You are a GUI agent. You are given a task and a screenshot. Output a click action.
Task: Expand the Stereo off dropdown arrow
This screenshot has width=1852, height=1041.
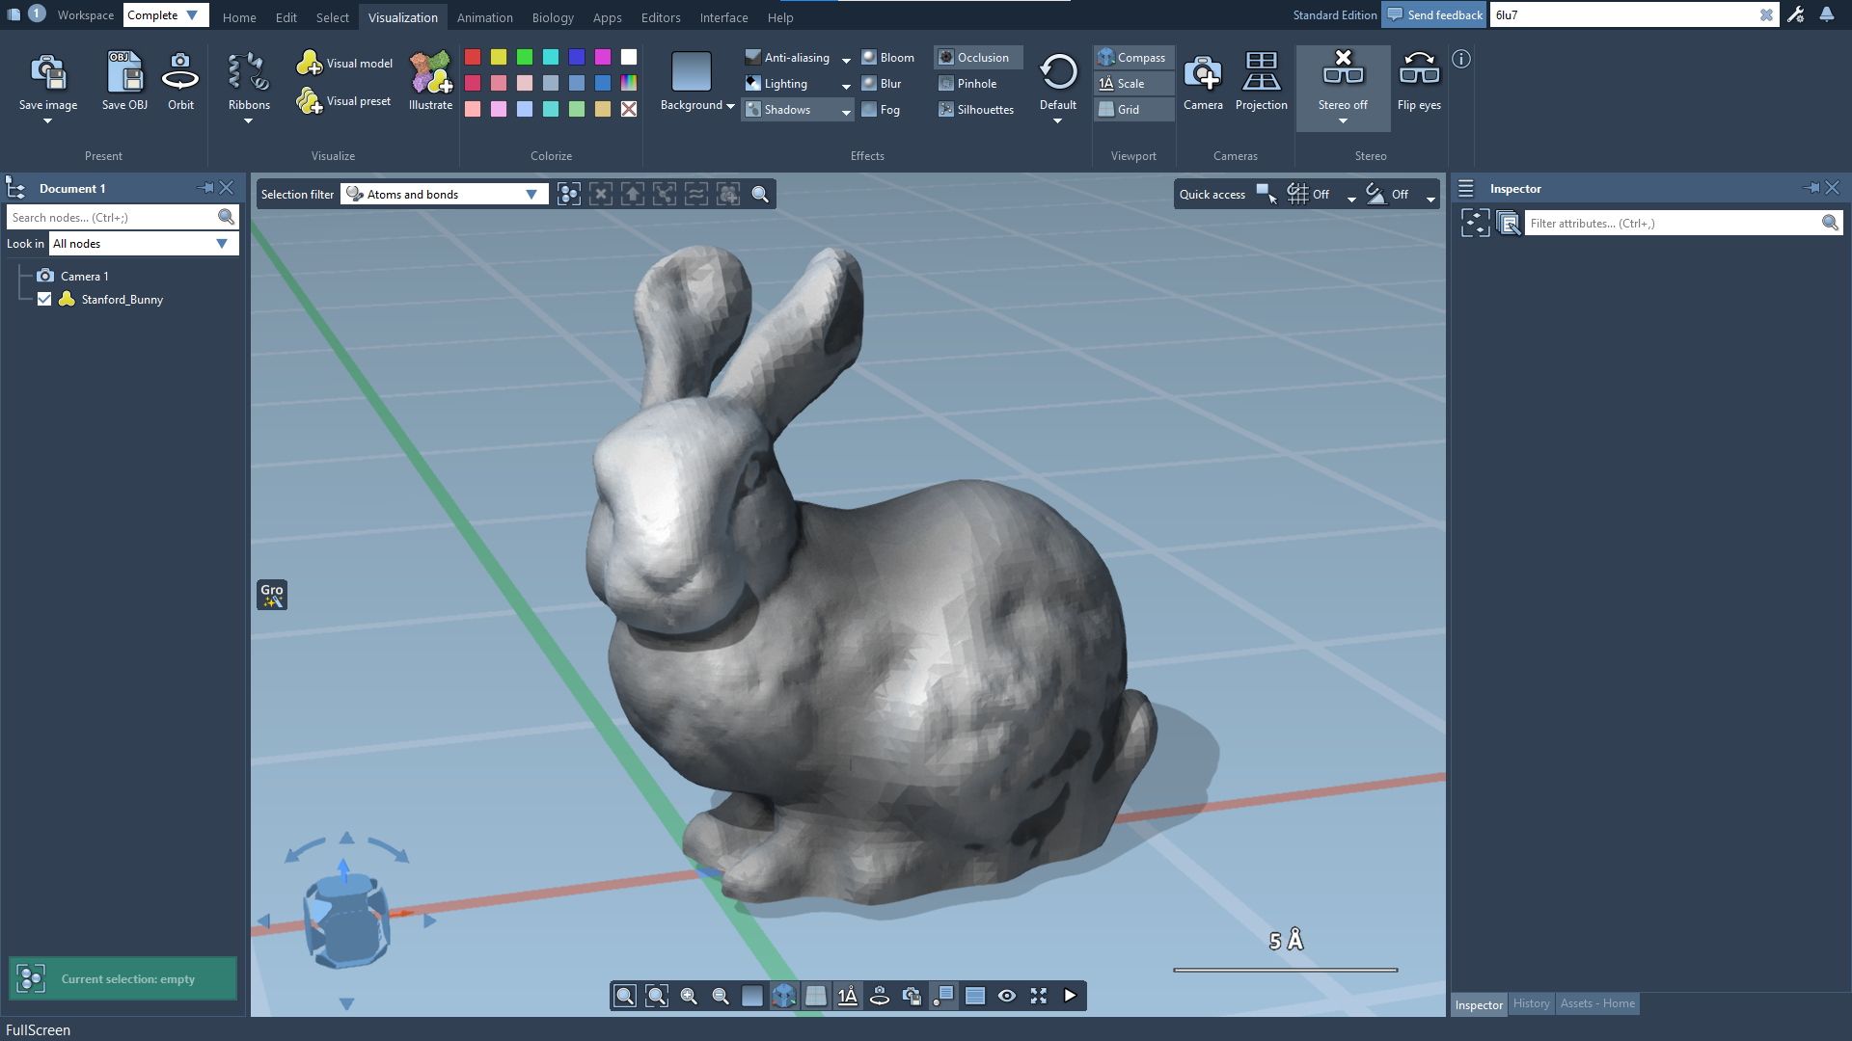[x=1343, y=121]
